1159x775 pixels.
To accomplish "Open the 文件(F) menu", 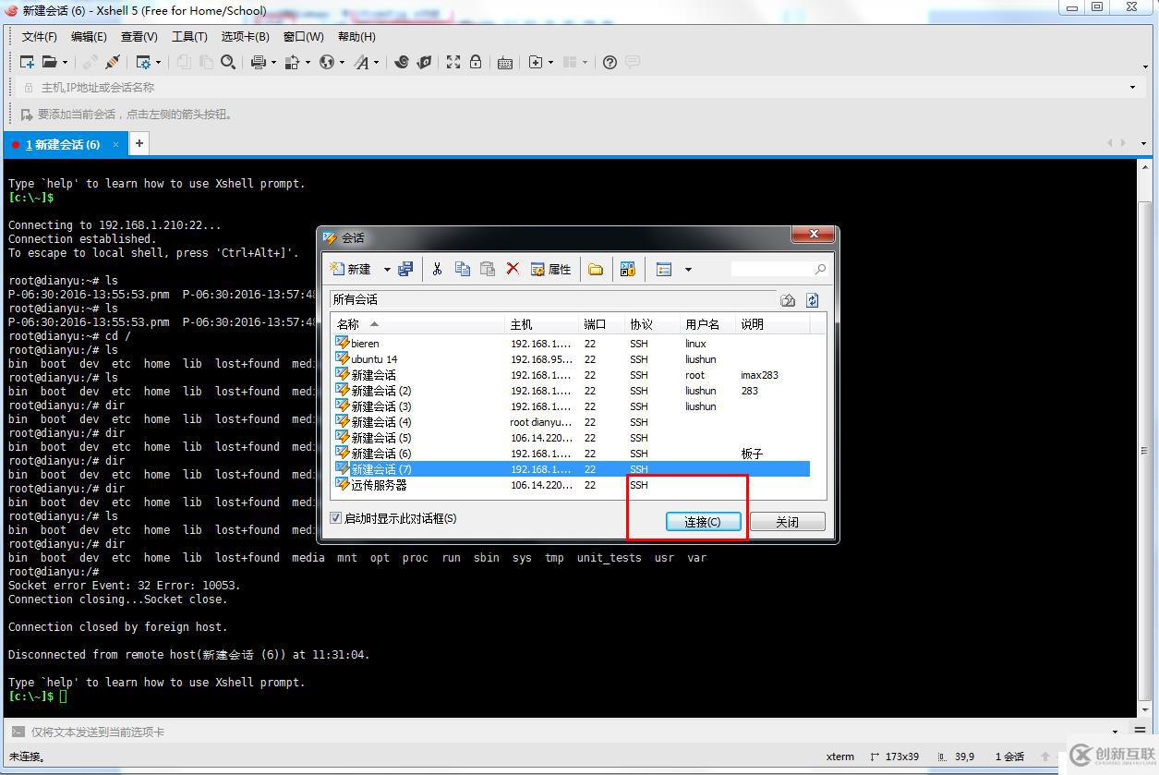I will 40,37.
